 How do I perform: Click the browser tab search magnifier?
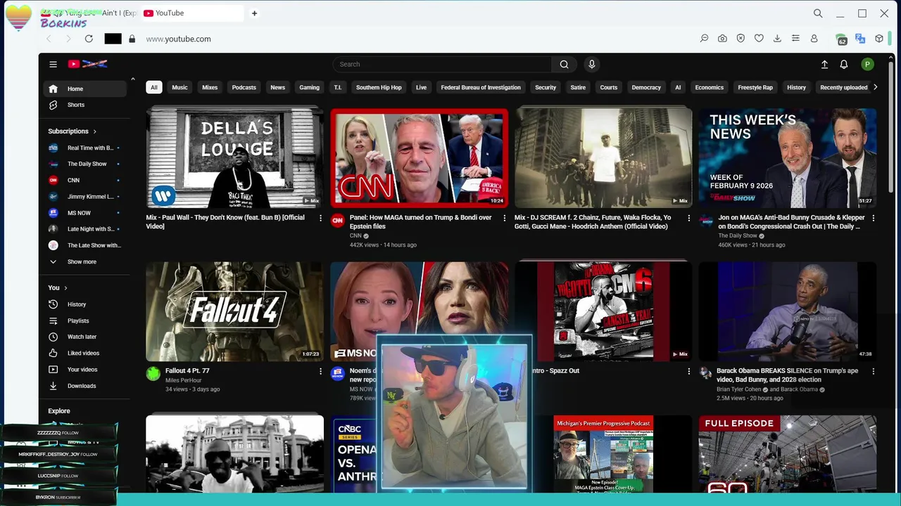[x=818, y=13]
